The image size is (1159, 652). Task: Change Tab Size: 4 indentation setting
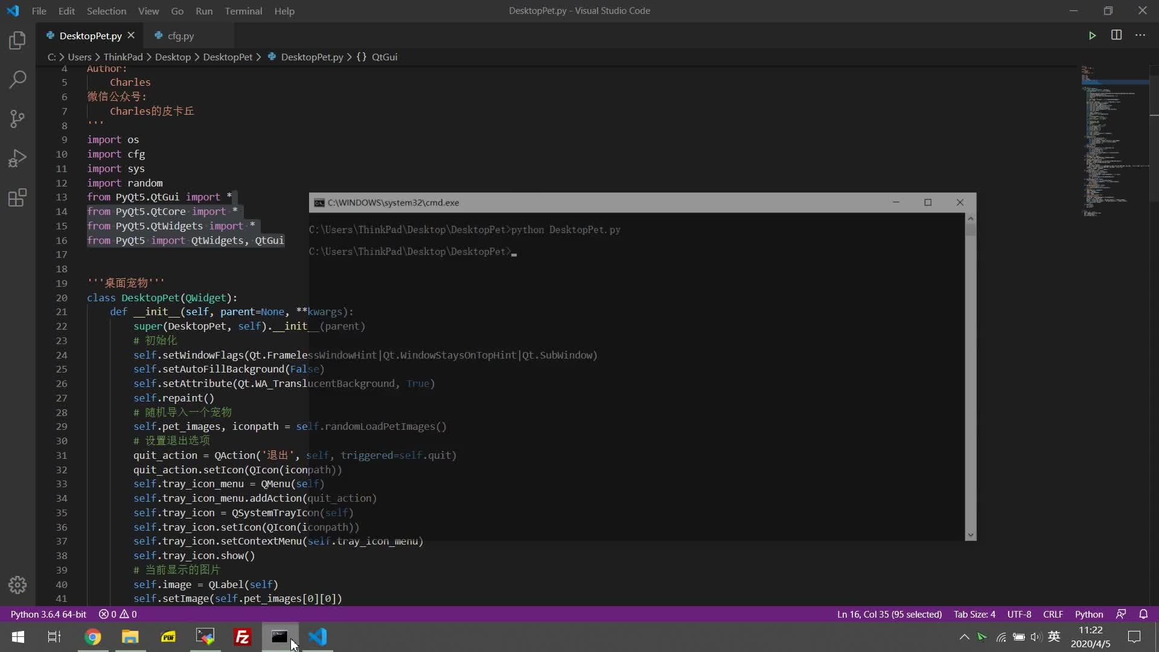click(x=974, y=614)
